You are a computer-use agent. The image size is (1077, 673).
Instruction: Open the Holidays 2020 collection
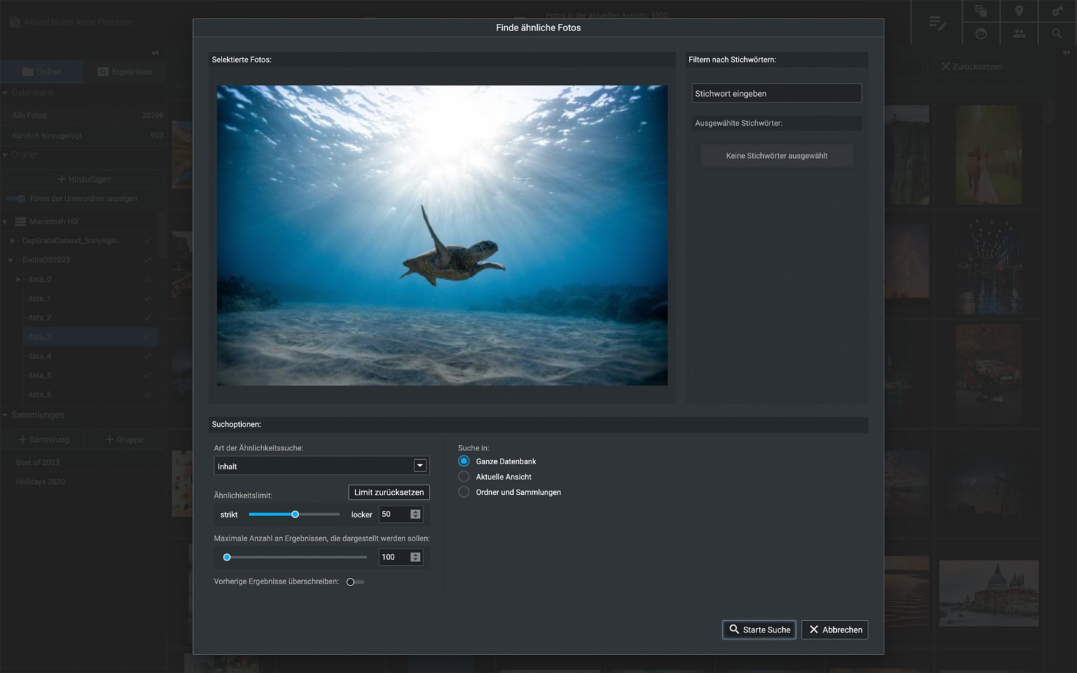point(82,482)
